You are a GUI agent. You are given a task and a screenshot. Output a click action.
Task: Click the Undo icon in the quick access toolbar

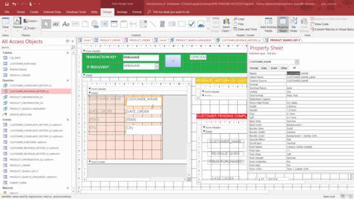(x=14, y=4)
